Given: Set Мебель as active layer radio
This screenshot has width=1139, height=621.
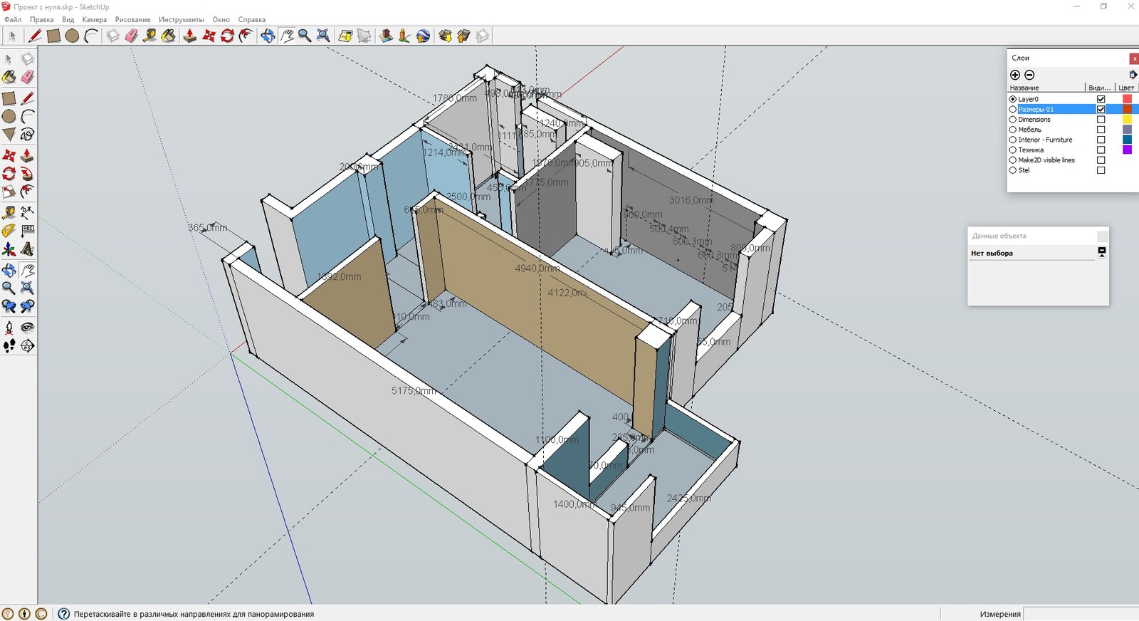Looking at the screenshot, I should 1013,130.
